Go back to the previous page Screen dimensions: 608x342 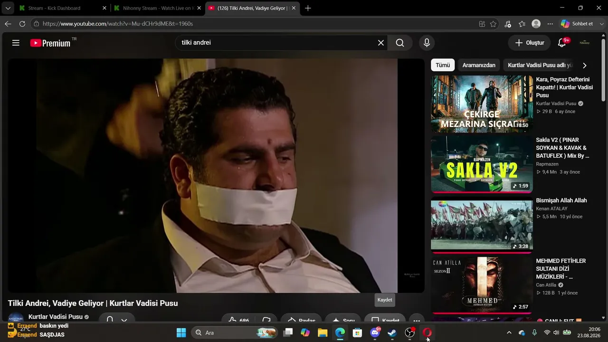[8, 24]
